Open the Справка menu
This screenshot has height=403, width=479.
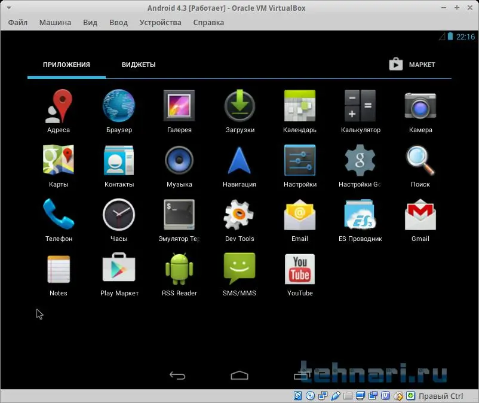click(208, 22)
